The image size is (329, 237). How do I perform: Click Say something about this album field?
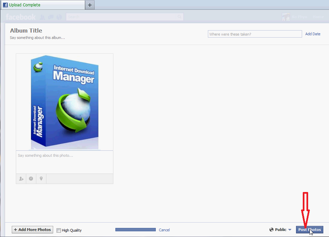pyautogui.click(x=37, y=38)
